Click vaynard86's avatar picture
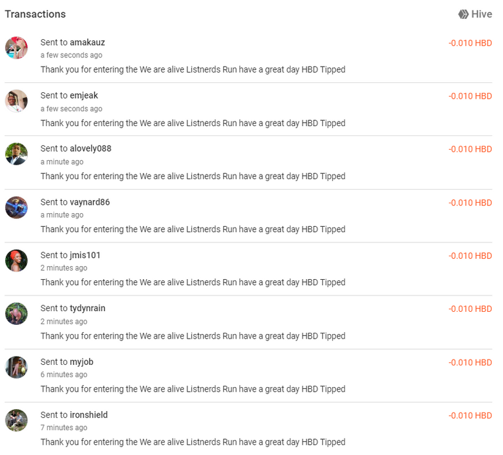503x455 pixels. pyautogui.click(x=16, y=207)
